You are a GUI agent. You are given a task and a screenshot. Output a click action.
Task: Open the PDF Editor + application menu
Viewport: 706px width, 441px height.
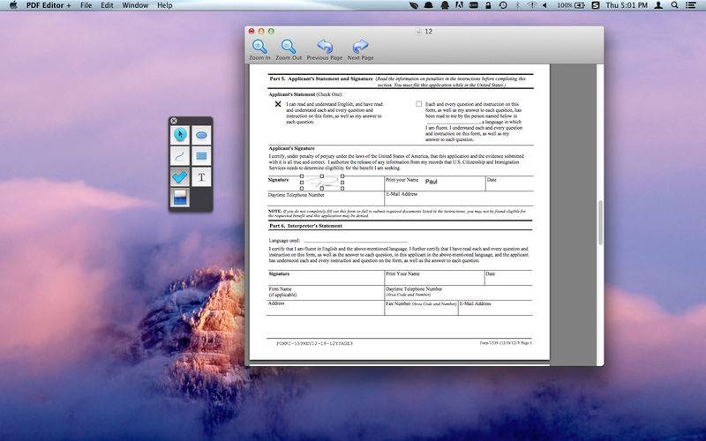pyautogui.click(x=49, y=5)
